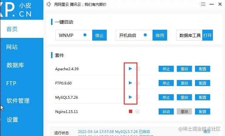Click the 用阿里云 腾讯云 promo text
The image size is (225, 136).
pos(80,5)
